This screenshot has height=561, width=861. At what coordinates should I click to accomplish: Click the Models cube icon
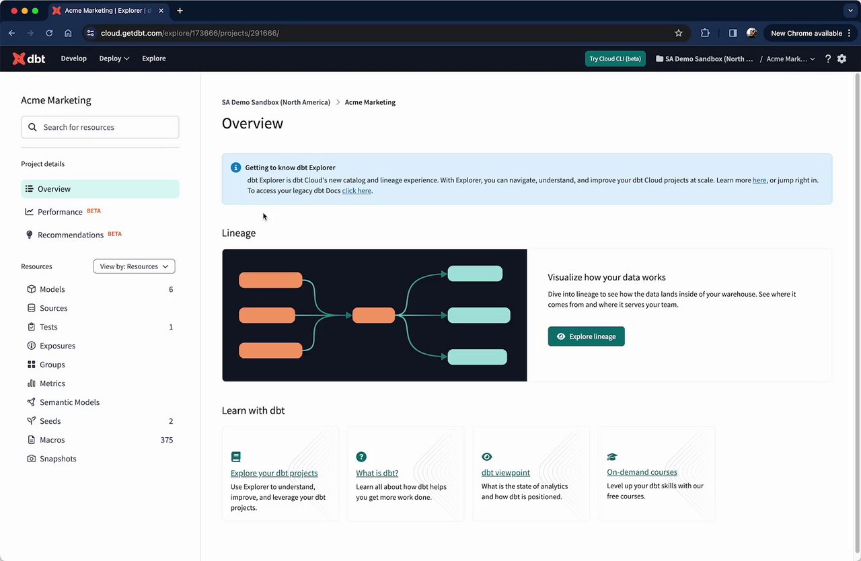pos(31,289)
